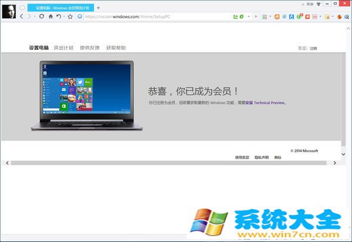Maximize the browser window

pyautogui.click(x=335, y=4)
